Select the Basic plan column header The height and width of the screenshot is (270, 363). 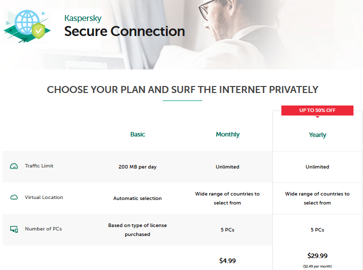(138, 134)
